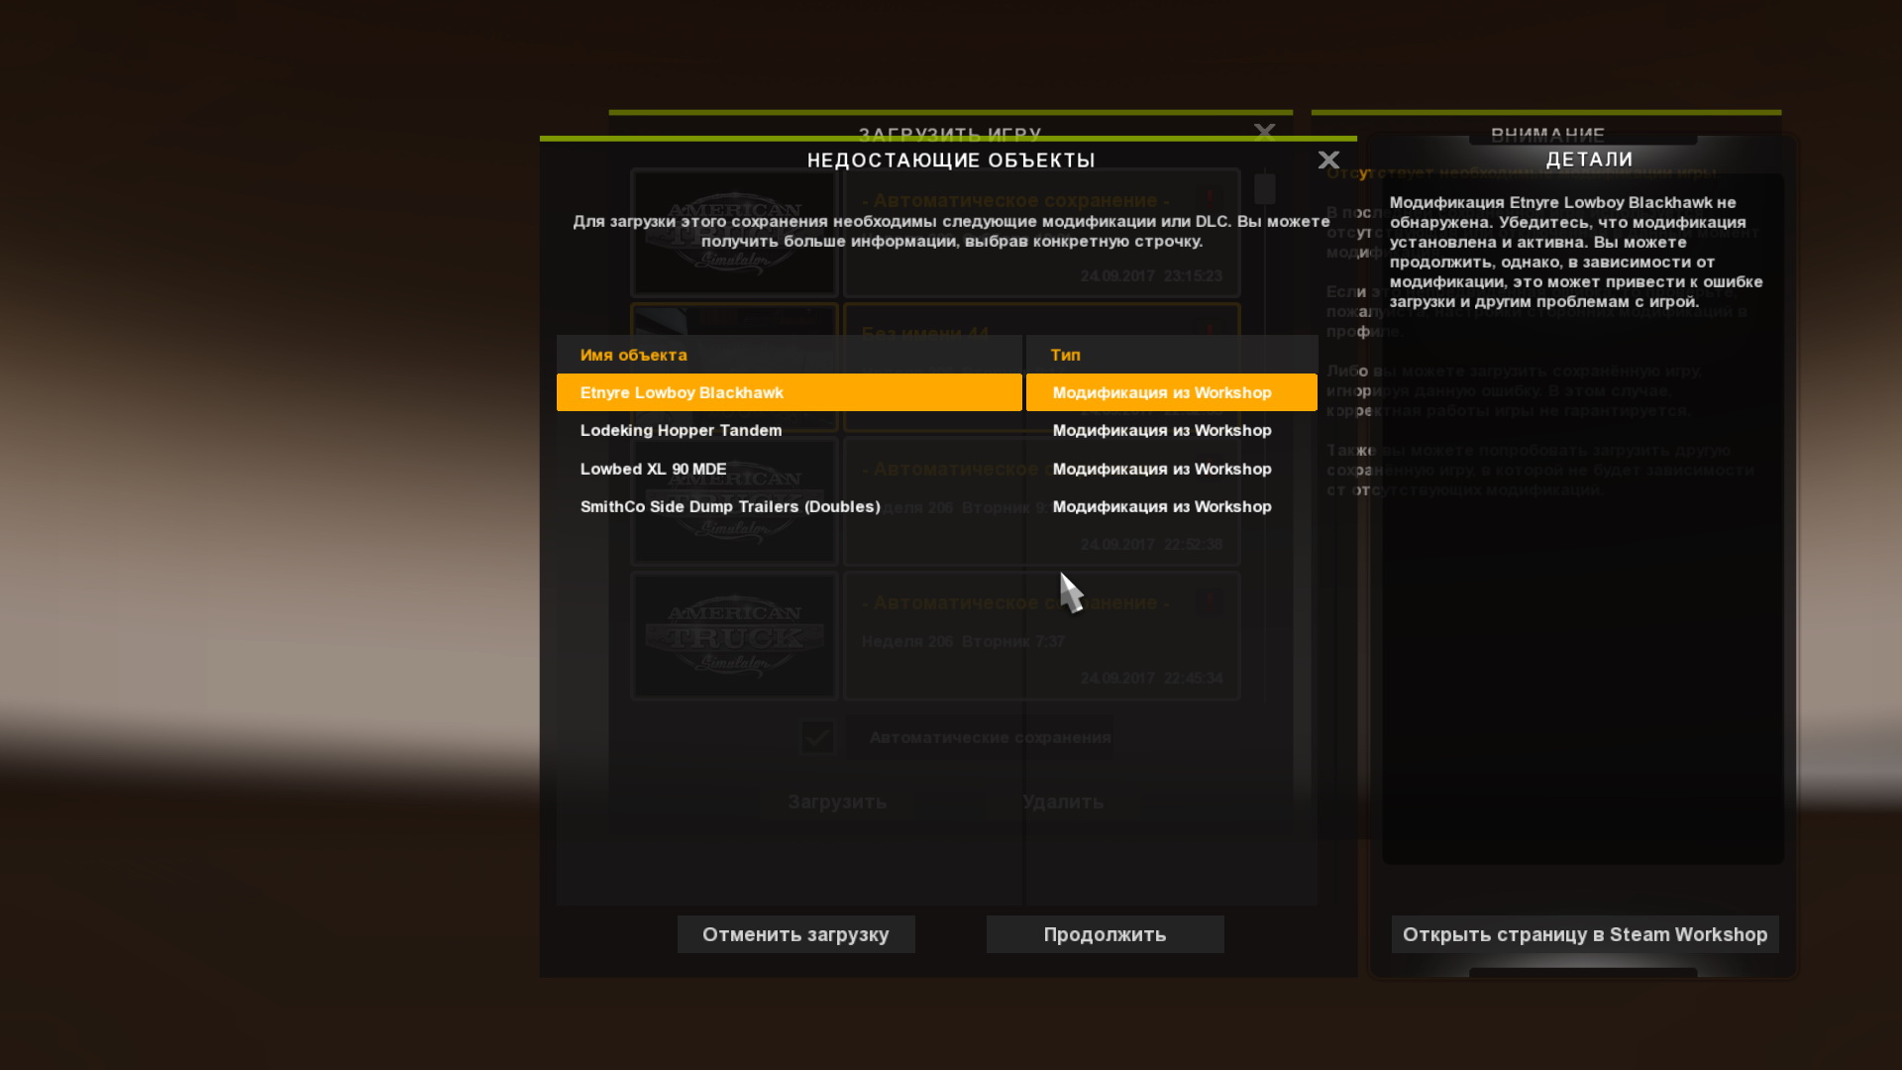Image resolution: width=1902 pixels, height=1070 pixels.
Task: Toggle 'Автоматические сохранения' checkbox in Load Game window
Action: pos(817,737)
